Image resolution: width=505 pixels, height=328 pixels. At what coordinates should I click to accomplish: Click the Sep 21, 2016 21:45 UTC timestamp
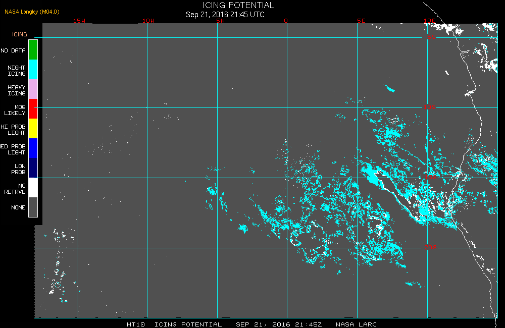click(225, 15)
